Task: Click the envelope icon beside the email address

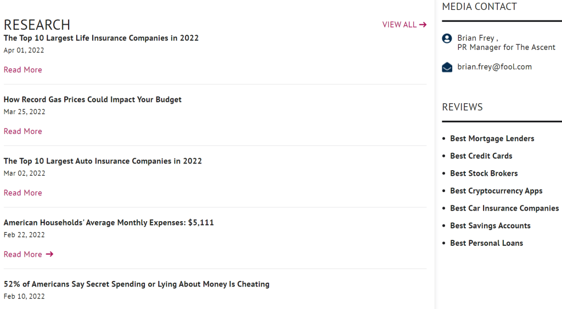Action: 447,67
